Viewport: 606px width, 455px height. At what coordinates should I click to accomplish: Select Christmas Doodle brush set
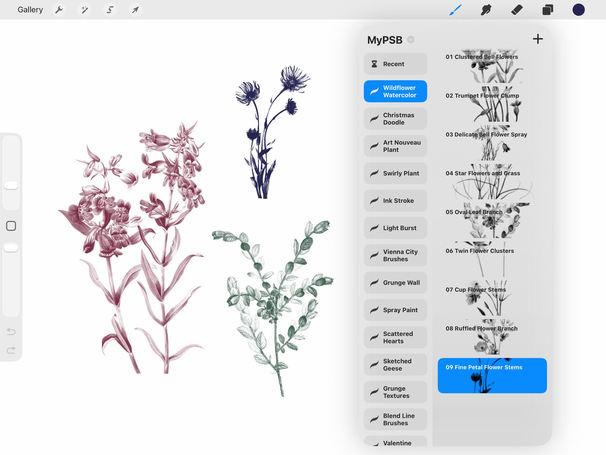(395, 119)
